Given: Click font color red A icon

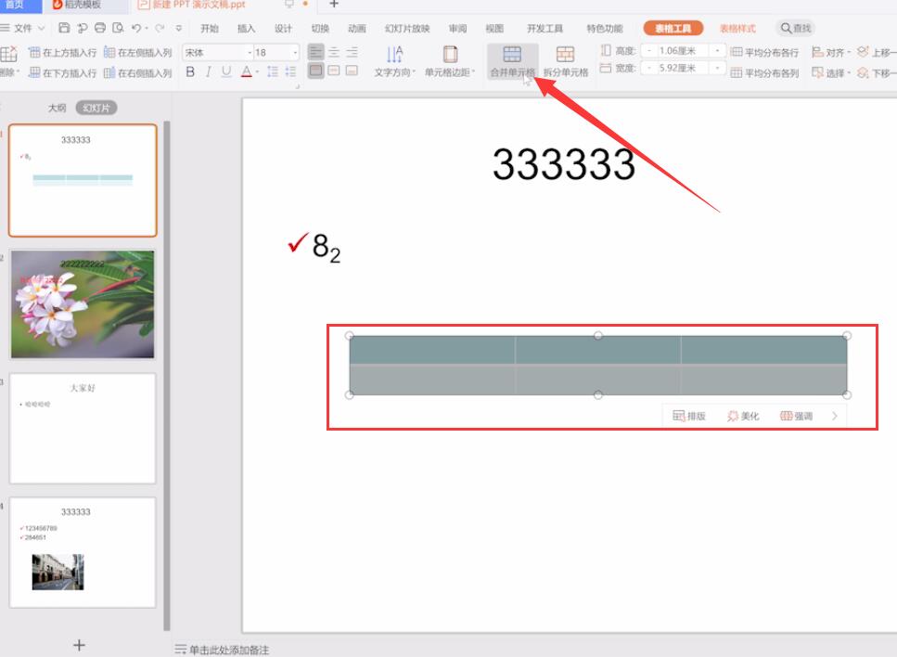Looking at the screenshot, I should click(247, 71).
